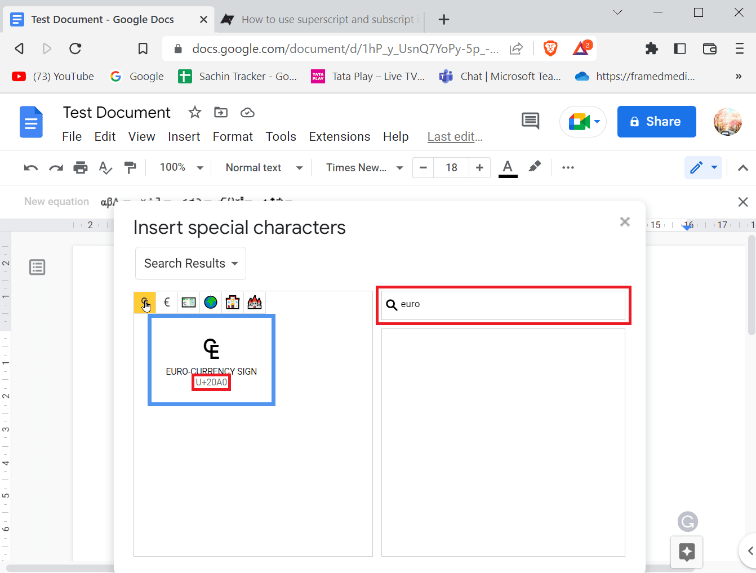Show document outline icon
This screenshot has width=756, height=573.
[37, 267]
